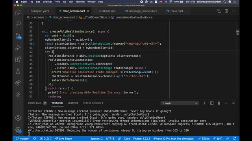Synchronize changes in status bar
Image resolution: width=252 pixels, height=141 pixels.
coord(35,139)
